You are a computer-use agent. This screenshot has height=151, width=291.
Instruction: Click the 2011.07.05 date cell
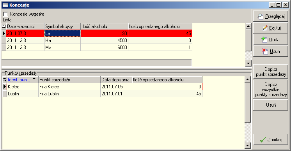point(116,87)
